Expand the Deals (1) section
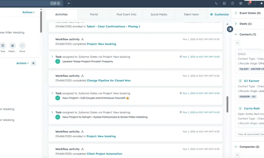Screen dimensions: 264x158 [x=236, y=24]
